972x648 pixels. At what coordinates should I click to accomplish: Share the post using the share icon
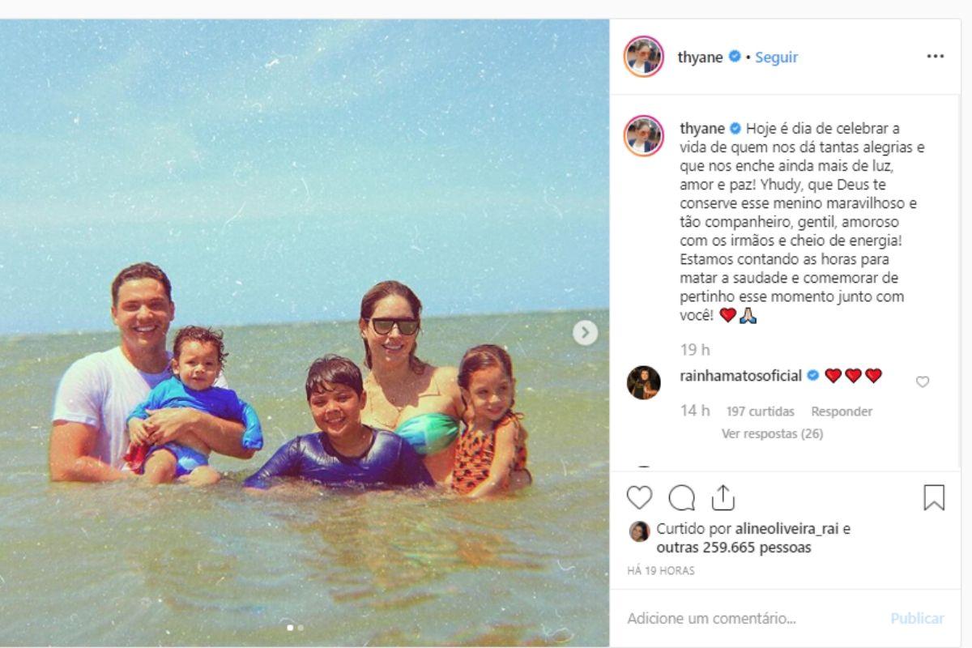point(723,497)
